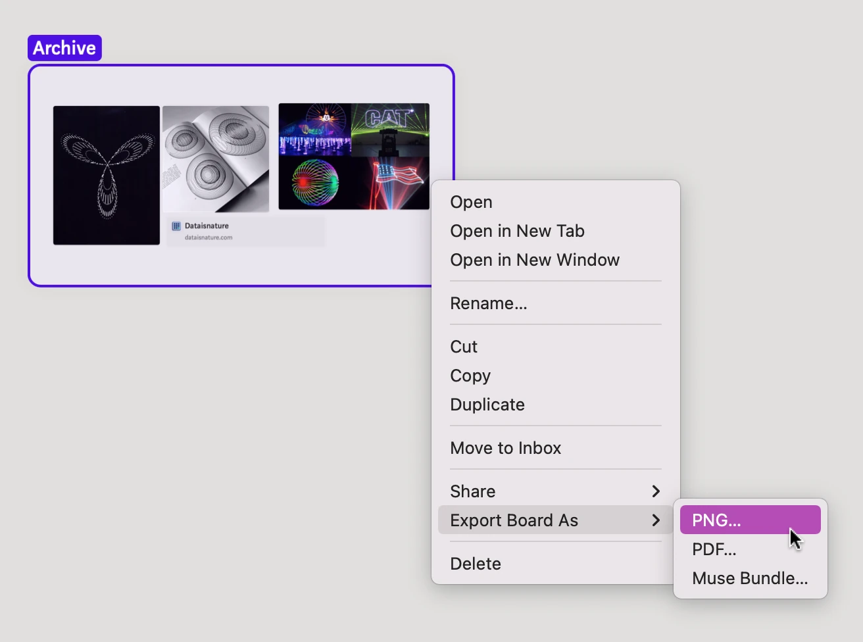The height and width of the screenshot is (642, 863).
Task: Select the black butterfly pattern image
Action: pos(107,175)
